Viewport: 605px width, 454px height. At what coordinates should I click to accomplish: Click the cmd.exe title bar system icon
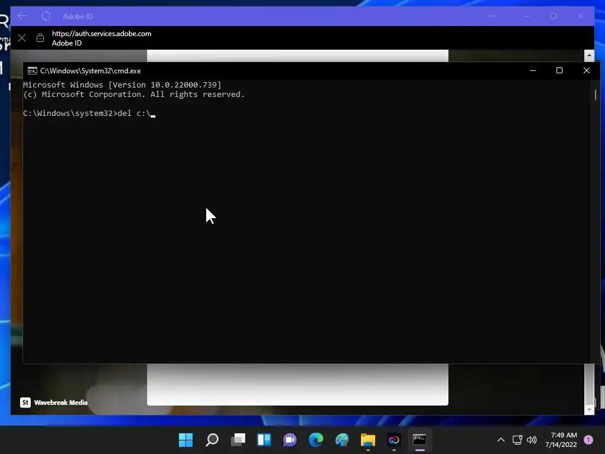[x=32, y=71]
